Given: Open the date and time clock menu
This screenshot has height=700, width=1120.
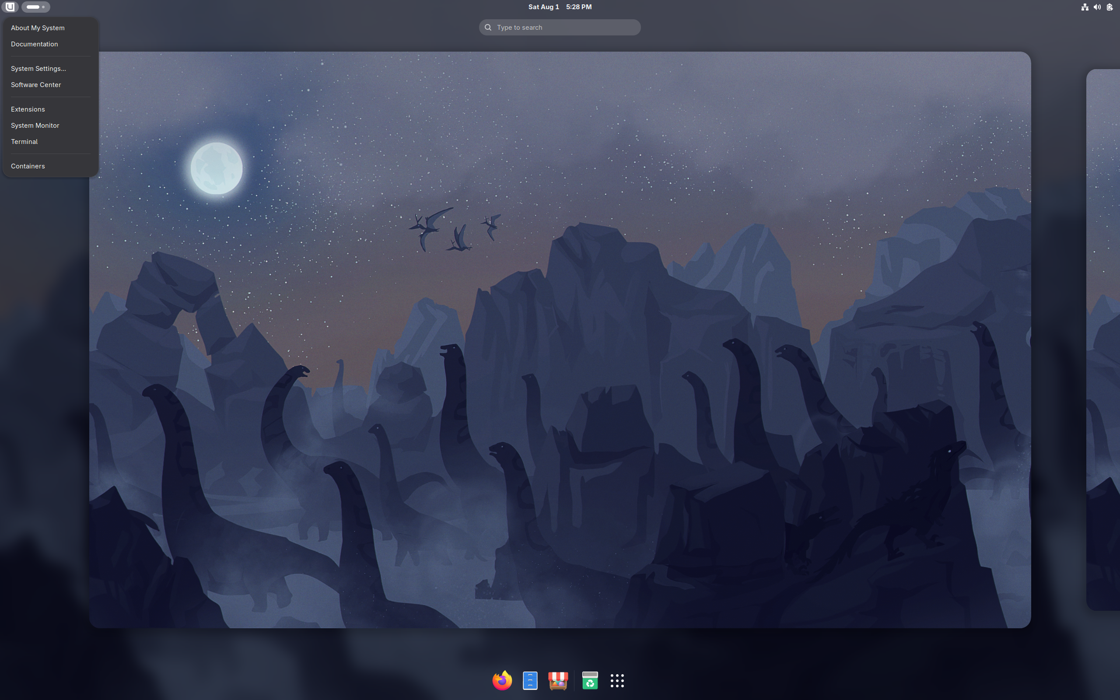Looking at the screenshot, I should pos(560,7).
